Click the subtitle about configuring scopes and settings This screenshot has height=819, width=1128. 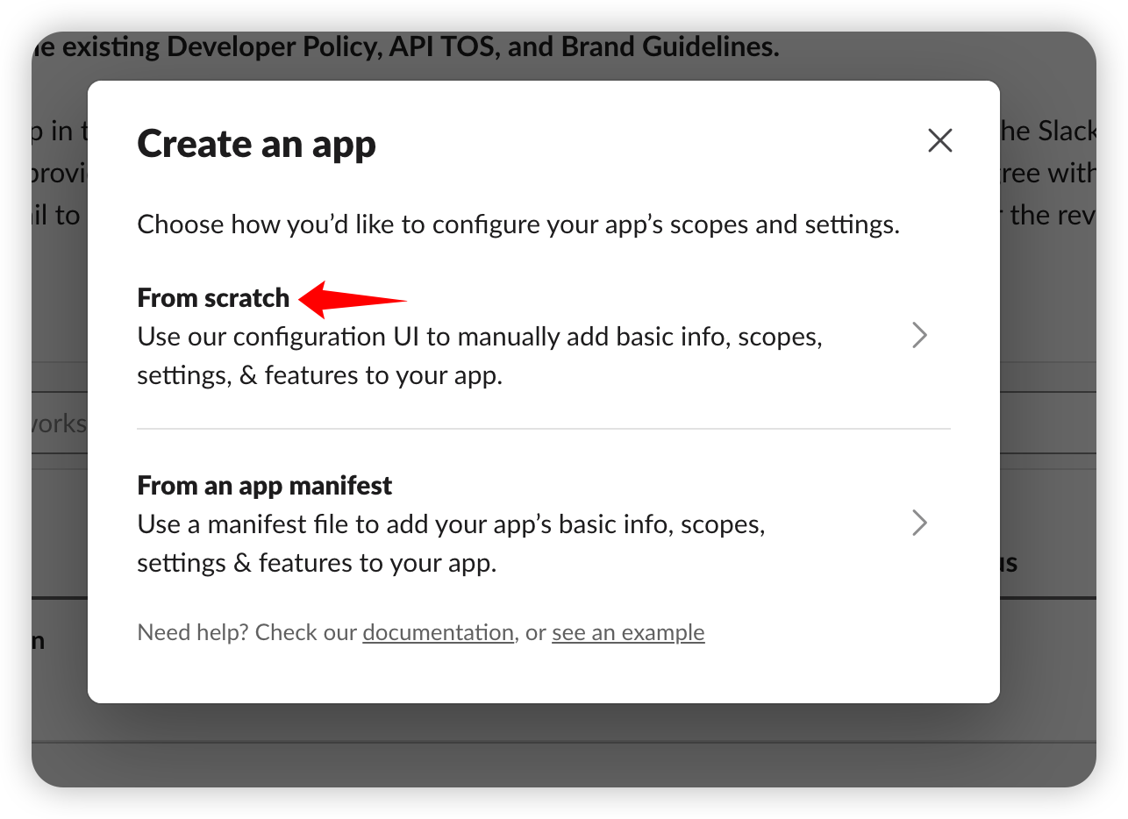pos(518,224)
